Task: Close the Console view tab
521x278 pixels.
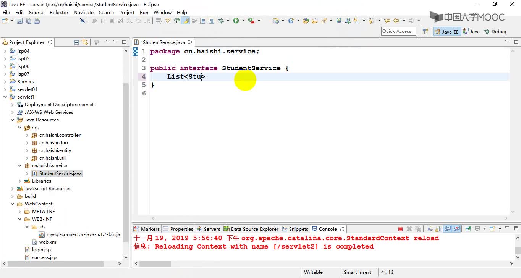Action: click(342, 229)
